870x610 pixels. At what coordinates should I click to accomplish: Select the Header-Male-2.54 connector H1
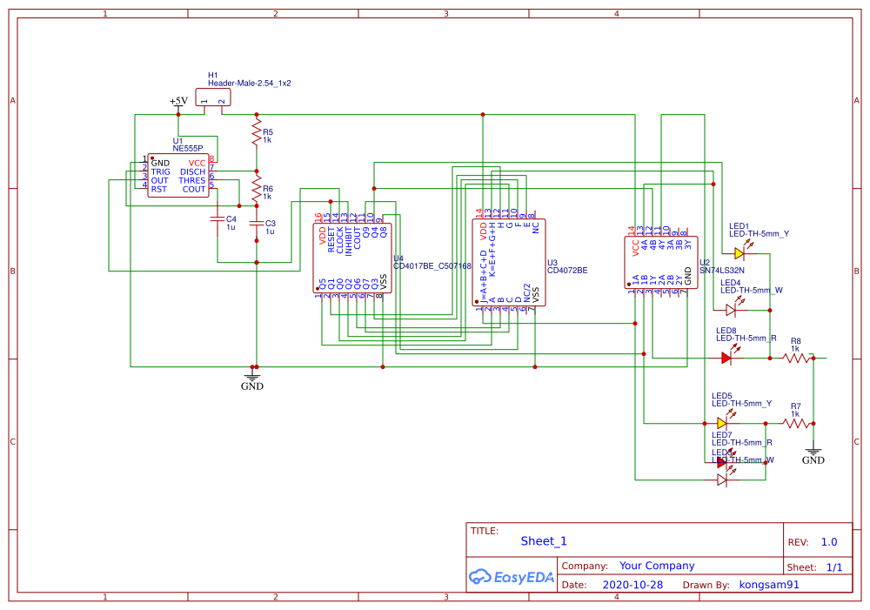point(211,96)
